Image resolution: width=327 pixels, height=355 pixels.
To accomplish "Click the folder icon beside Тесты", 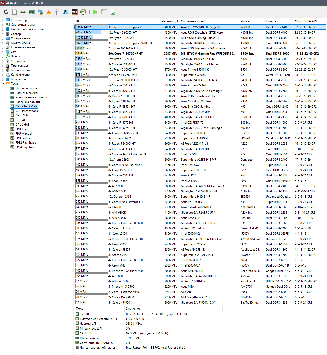I will click(8, 84).
